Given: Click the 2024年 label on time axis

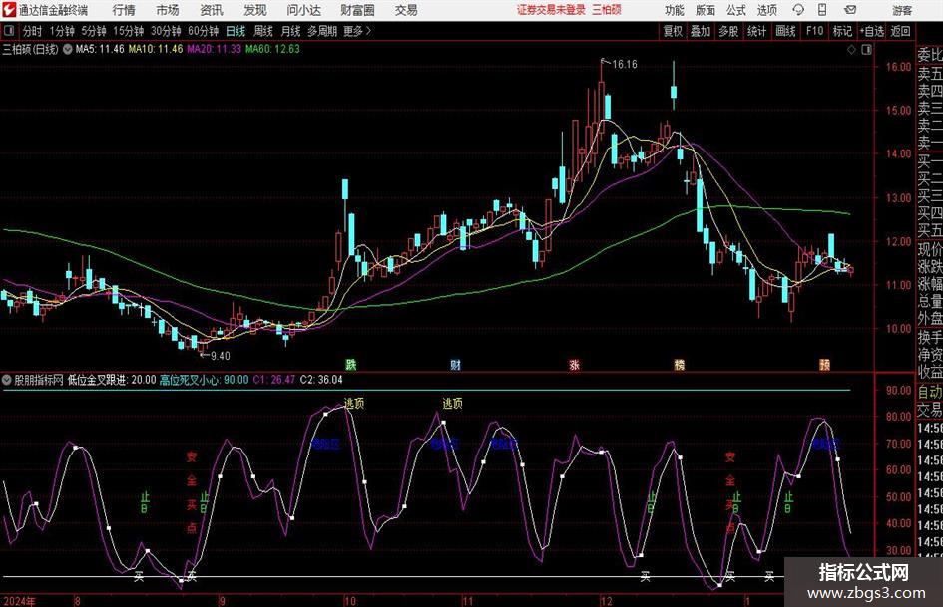Looking at the screenshot, I should point(19,601).
